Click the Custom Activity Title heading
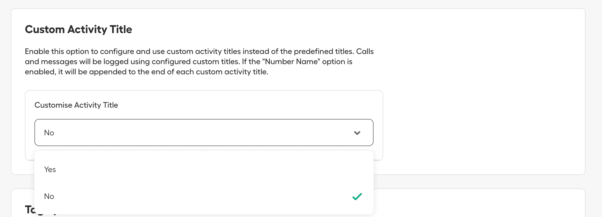 click(x=78, y=29)
